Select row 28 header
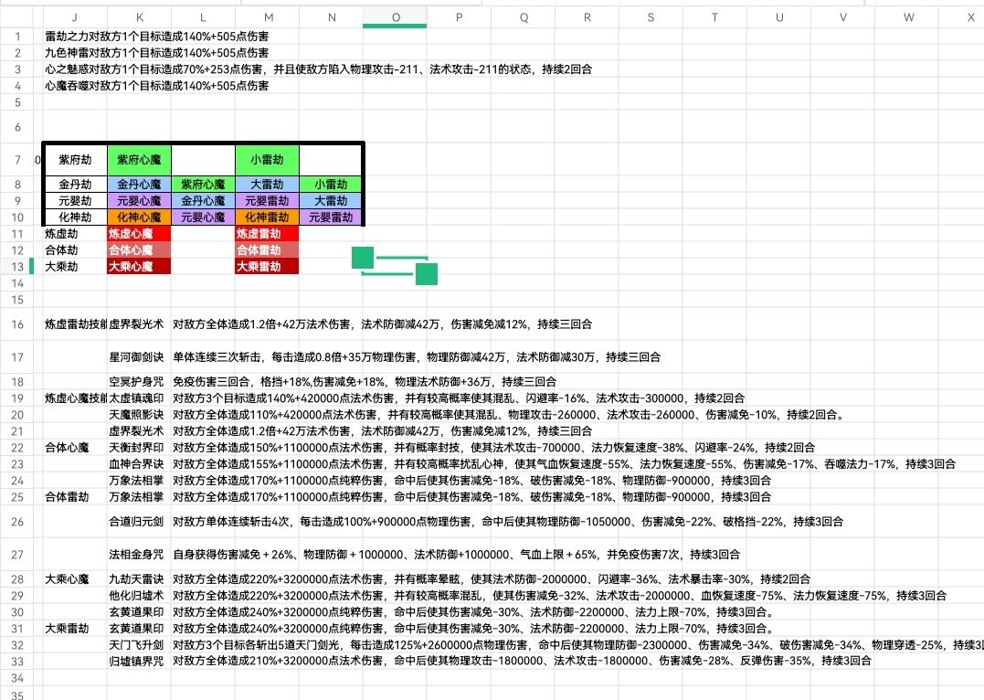Screen dimensions: 984x700 coord(17,579)
